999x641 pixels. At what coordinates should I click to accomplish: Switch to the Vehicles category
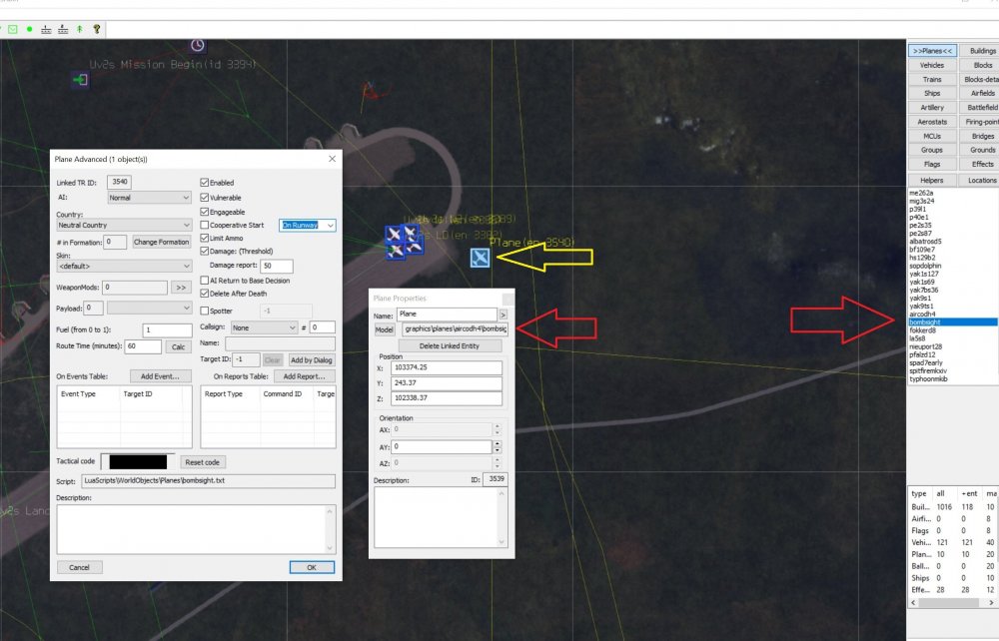(x=932, y=64)
